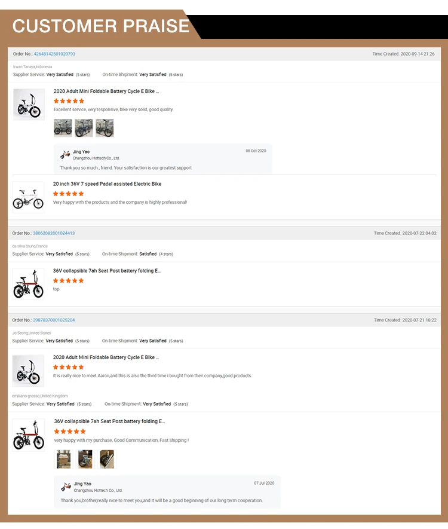The image size is (448, 529).
Task: Open 36V collapsible 7ah bike title in emiliano grosso's review
Action: pyautogui.click(x=109, y=421)
